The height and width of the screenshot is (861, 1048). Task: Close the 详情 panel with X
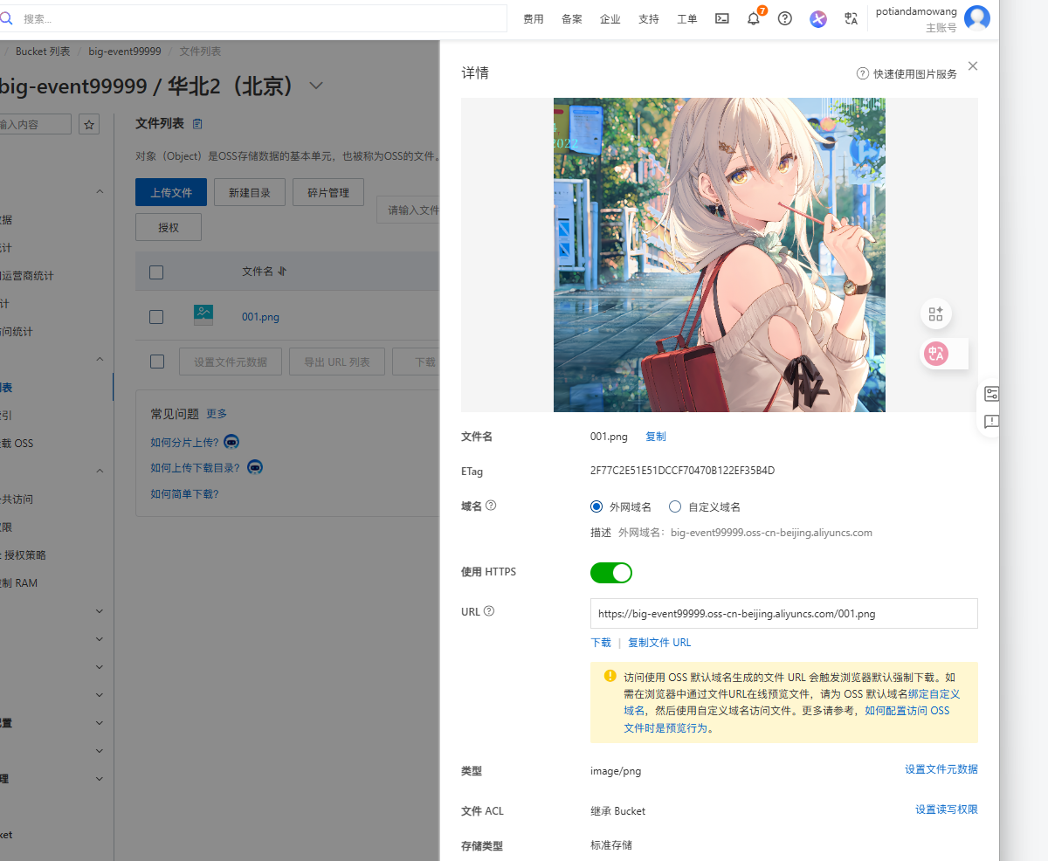pos(973,66)
